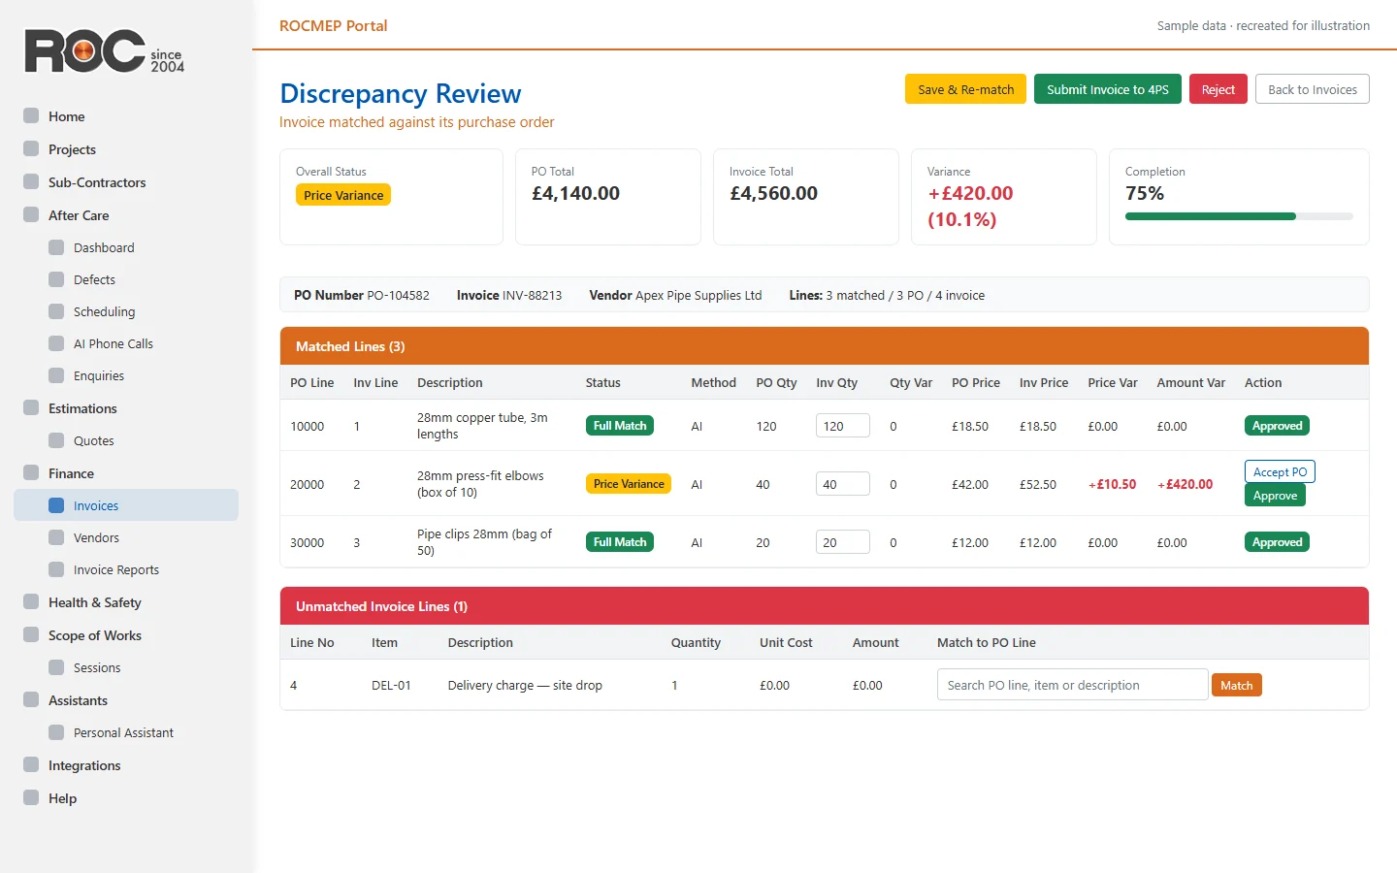Viewport: 1397px width, 873px height.
Task: Match the delivery charge line
Action: [1236, 685]
